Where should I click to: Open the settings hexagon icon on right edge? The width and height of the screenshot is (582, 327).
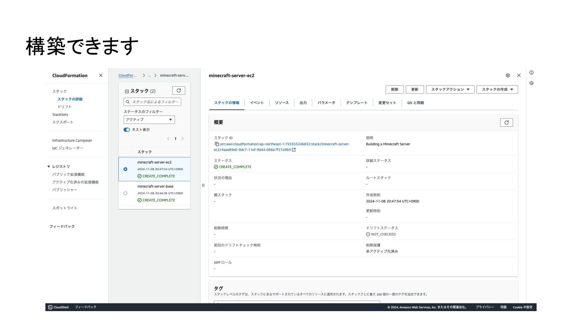pyautogui.click(x=531, y=83)
